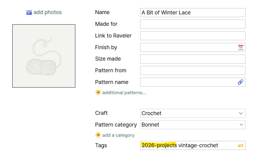259x158 pixels.
Task: Click the plus icon to add a category
Action: pyautogui.click(x=98, y=135)
